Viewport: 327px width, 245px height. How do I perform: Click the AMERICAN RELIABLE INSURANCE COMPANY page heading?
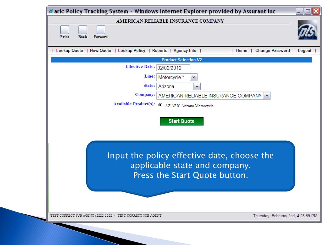[x=170, y=21]
